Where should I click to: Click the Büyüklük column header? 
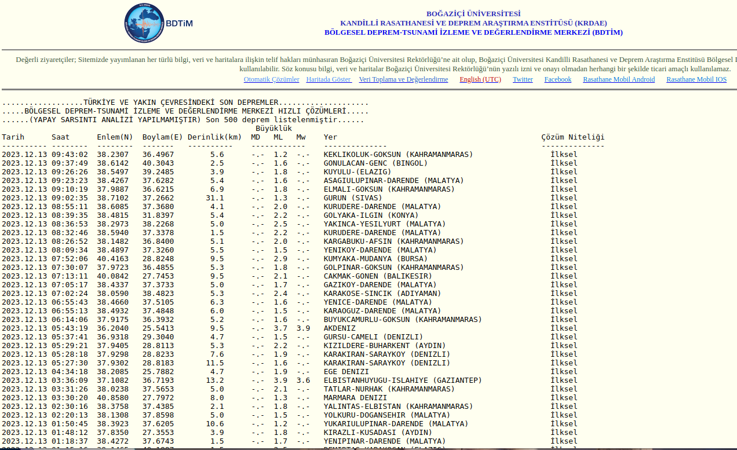click(273, 129)
